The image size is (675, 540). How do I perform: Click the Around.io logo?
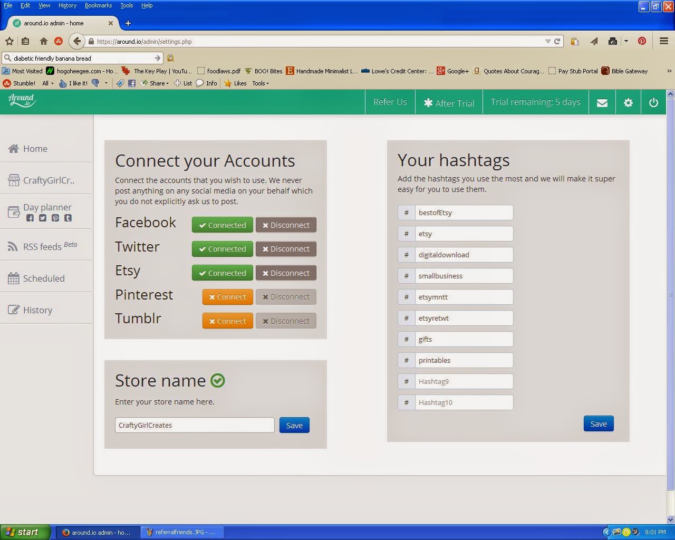tap(22, 100)
